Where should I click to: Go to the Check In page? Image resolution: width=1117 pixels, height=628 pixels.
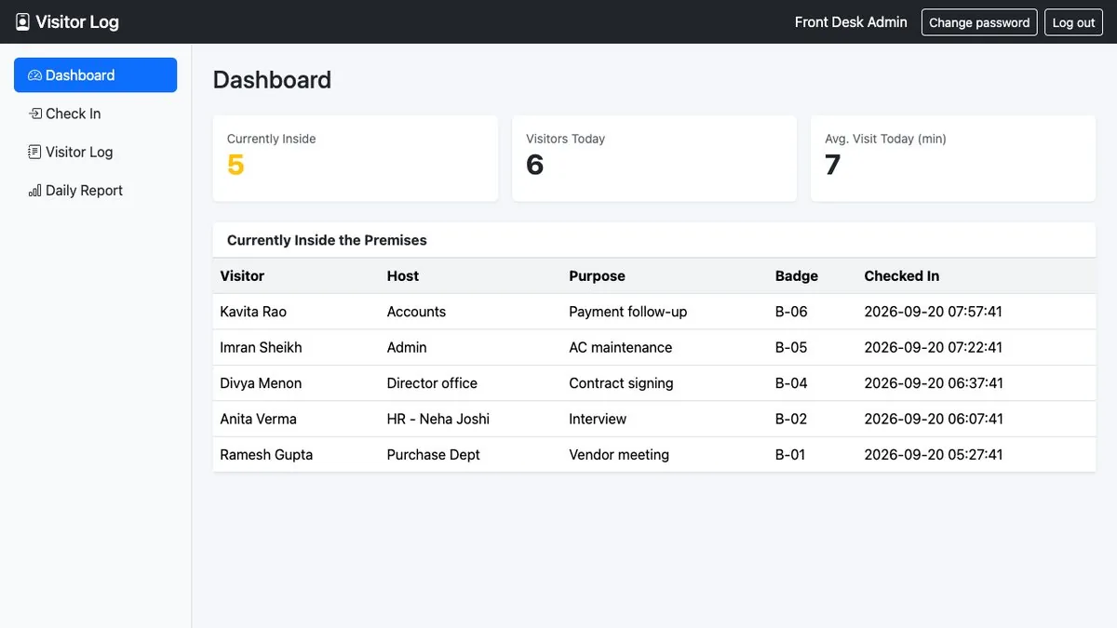point(95,114)
